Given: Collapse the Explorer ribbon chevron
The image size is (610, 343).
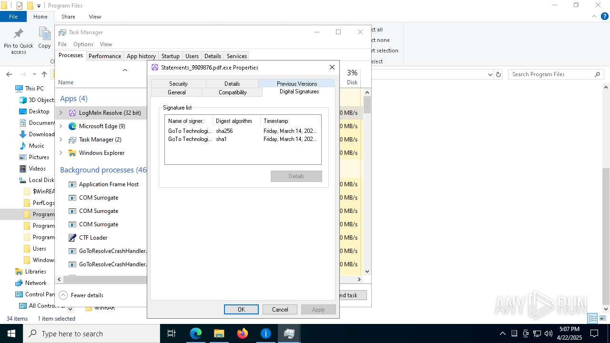Looking at the screenshot, I should (x=594, y=16).
